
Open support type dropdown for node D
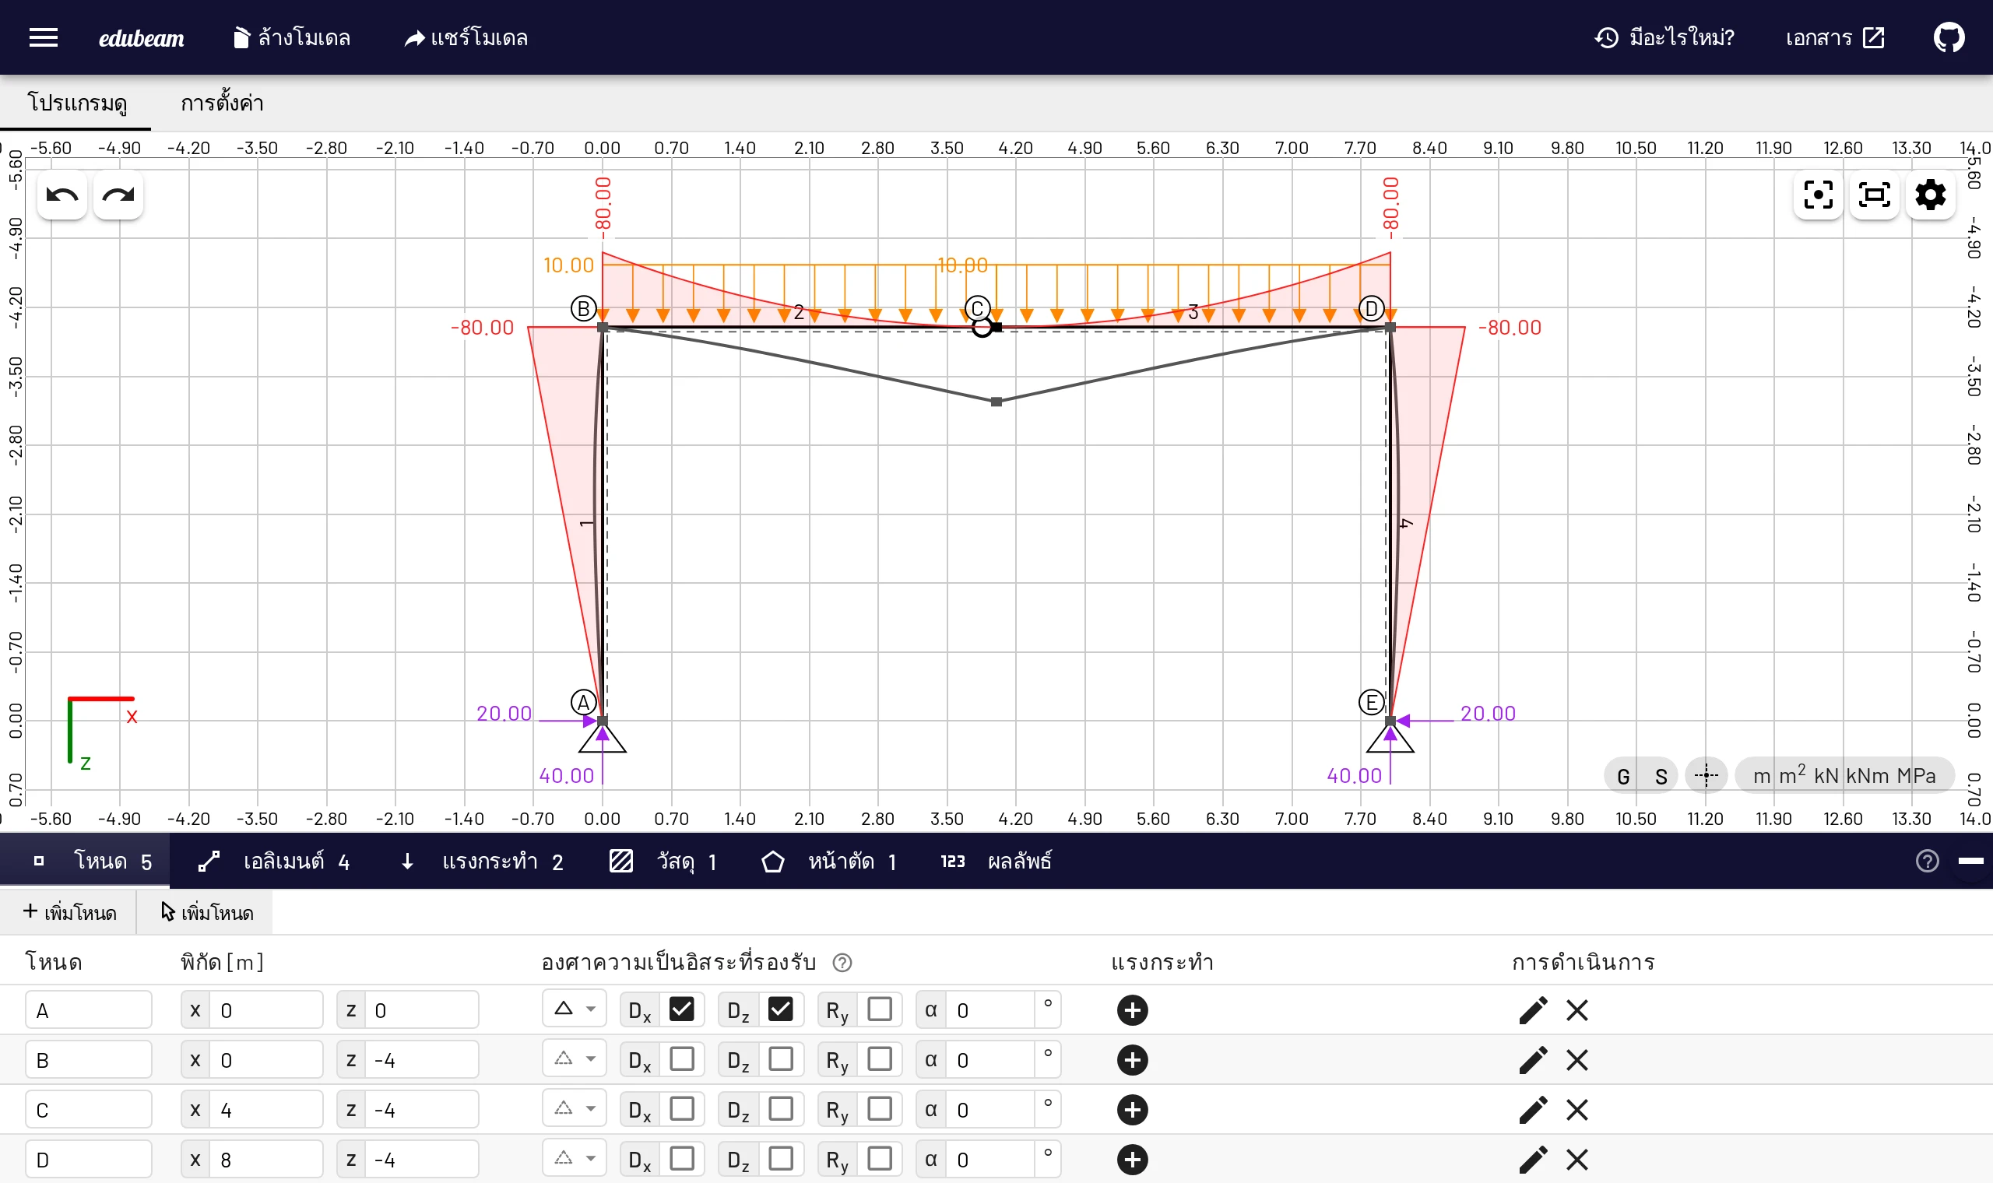coord(574,1159)
